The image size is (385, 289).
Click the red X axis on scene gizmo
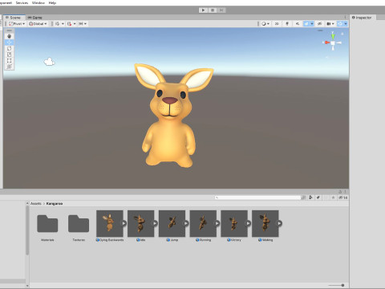[326, 43]
